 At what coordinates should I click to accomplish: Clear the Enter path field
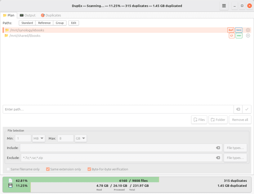(x=238, y=109)
